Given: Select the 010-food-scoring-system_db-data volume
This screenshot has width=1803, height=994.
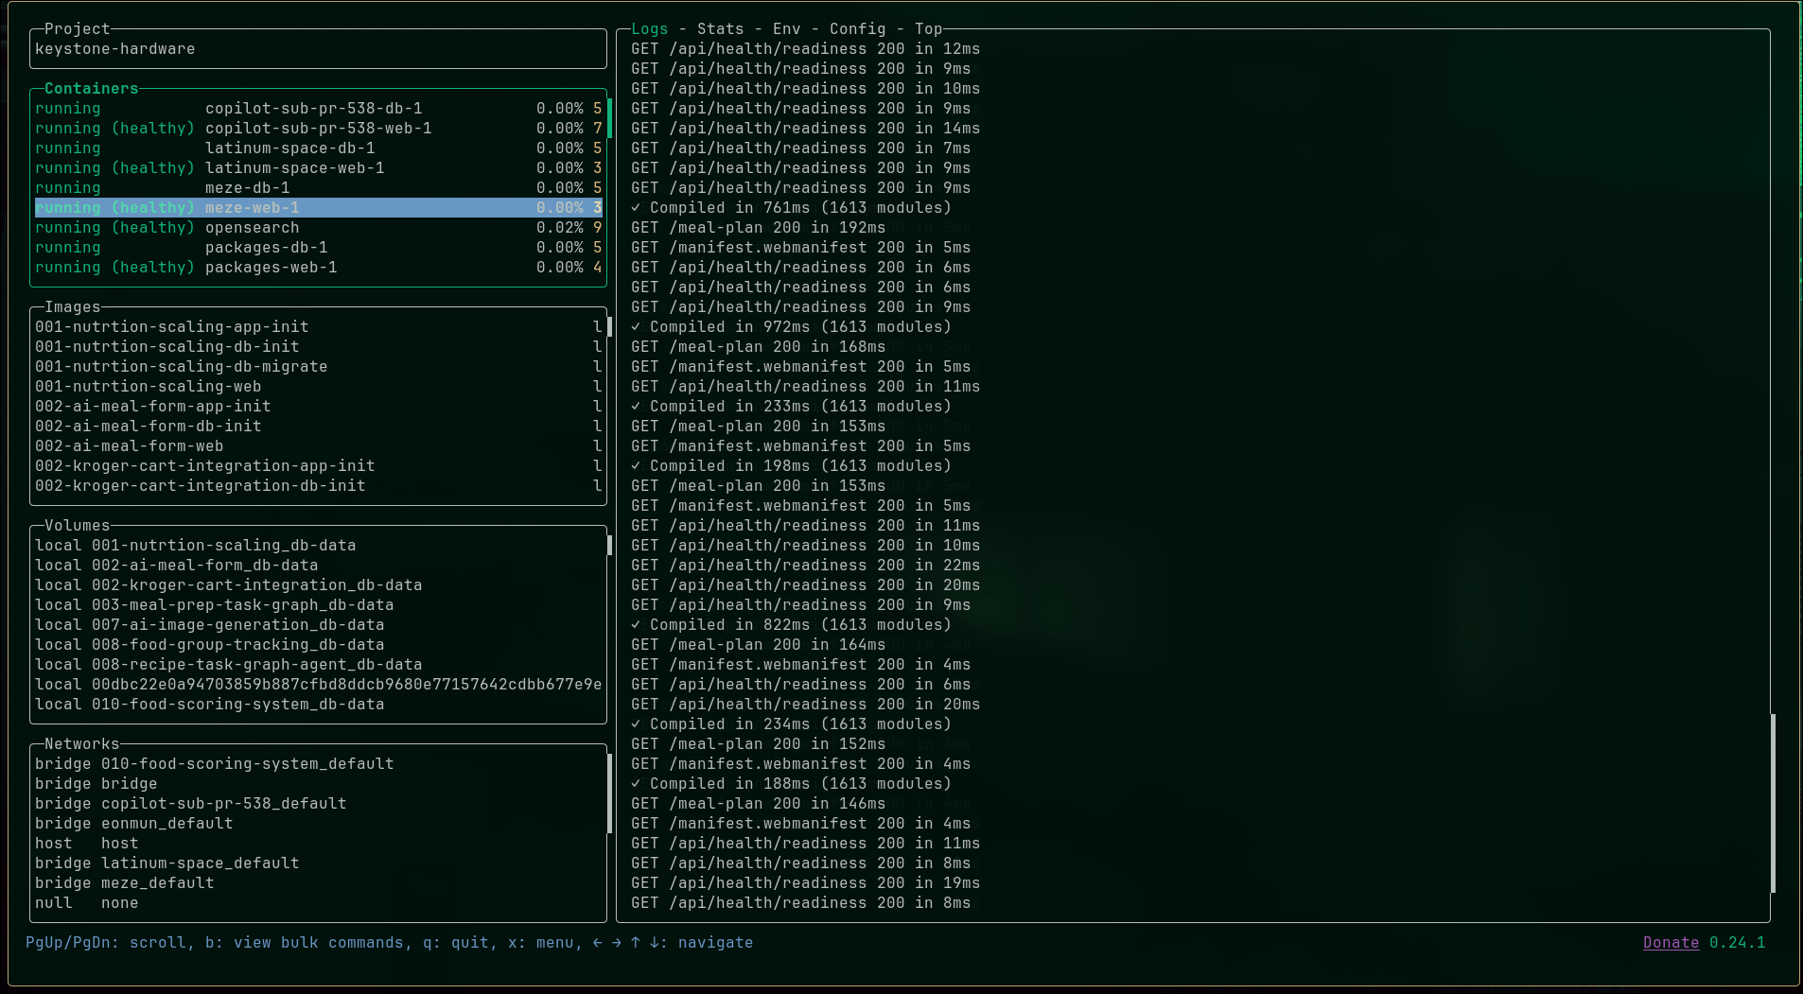Looking at the screenshot, I should pyautogui.click(x=210, y=704).
